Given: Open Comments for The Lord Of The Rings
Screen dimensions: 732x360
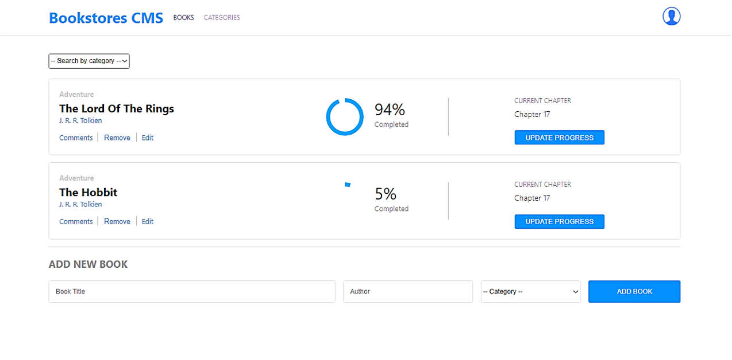Looking at the screenshot, I should (75, 137).
